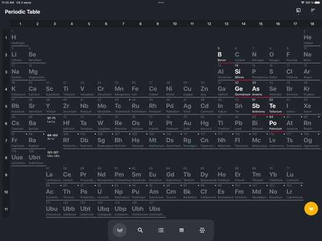Viewport: 322px width, 241px height.
Task: Open the Gold (Au) element cell
Action: tap(191, 123)
